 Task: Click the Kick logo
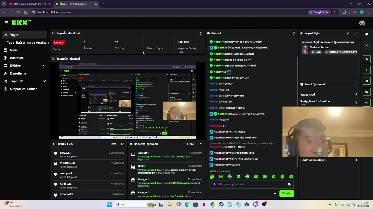(x=21, y=23)
